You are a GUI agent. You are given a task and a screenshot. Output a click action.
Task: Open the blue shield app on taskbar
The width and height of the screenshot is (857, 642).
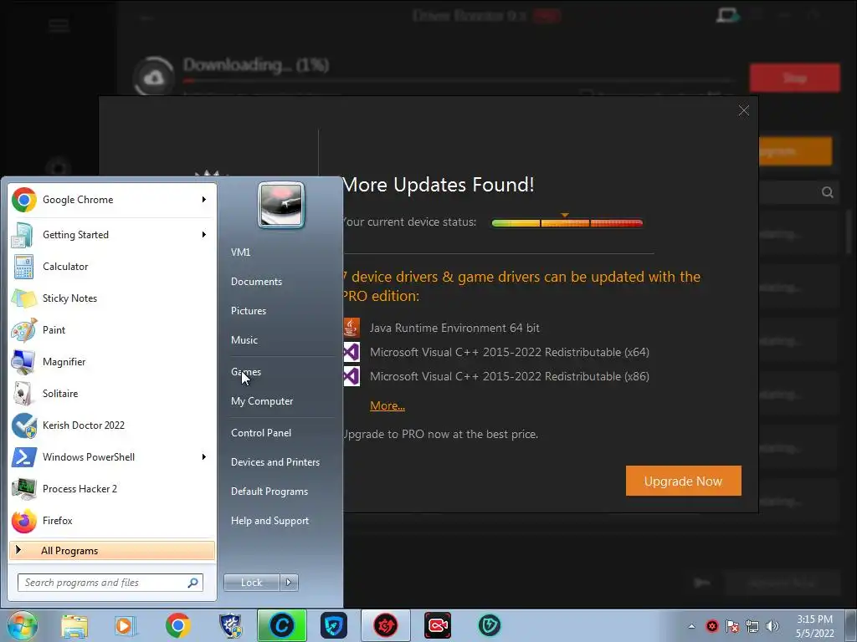333,626
